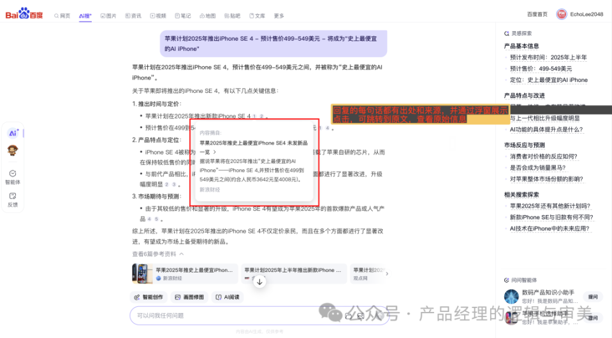Click citation 4 after 人气产品
Screen dimensions: 612x338
pos(149,219)
